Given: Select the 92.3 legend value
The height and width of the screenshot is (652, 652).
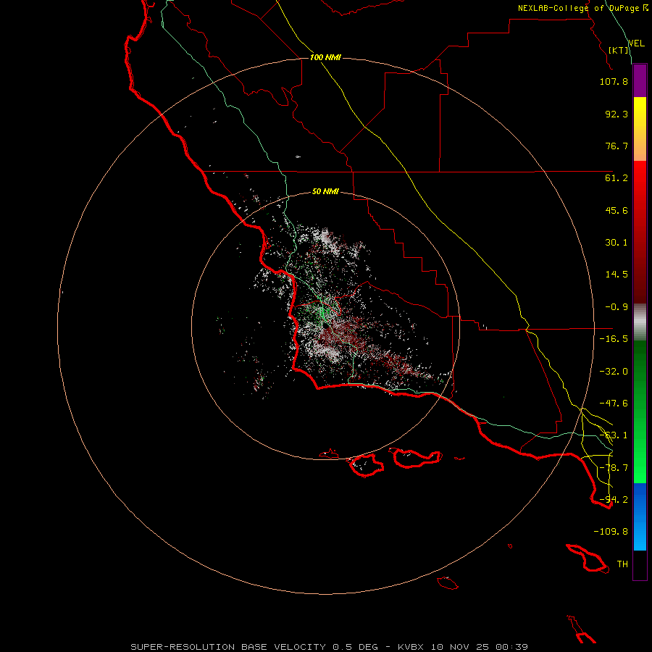Looking at the screenshot, I should click(617, 114).
